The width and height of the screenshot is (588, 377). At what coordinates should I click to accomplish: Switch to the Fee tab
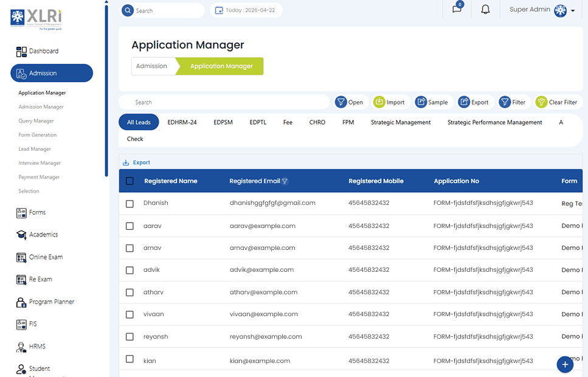tap(288, 122)
